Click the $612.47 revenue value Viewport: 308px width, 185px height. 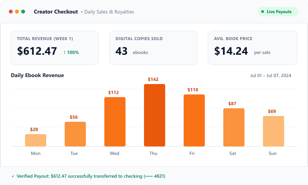[x=37, y=51]
